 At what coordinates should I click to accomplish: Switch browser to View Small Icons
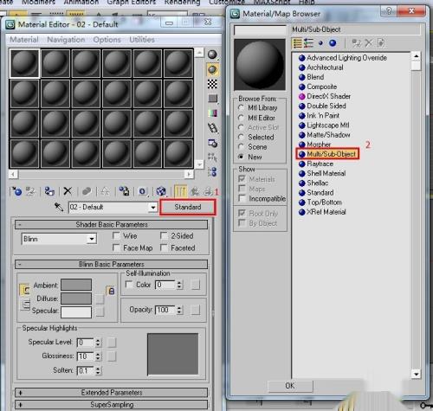tap(320, 43)
